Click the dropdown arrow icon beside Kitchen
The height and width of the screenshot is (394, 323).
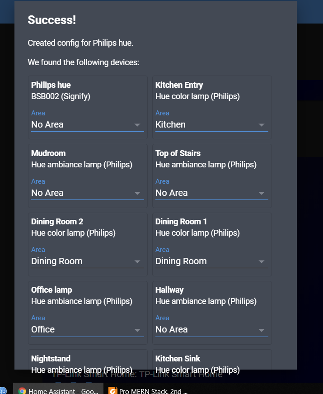[x=262, y=124]
